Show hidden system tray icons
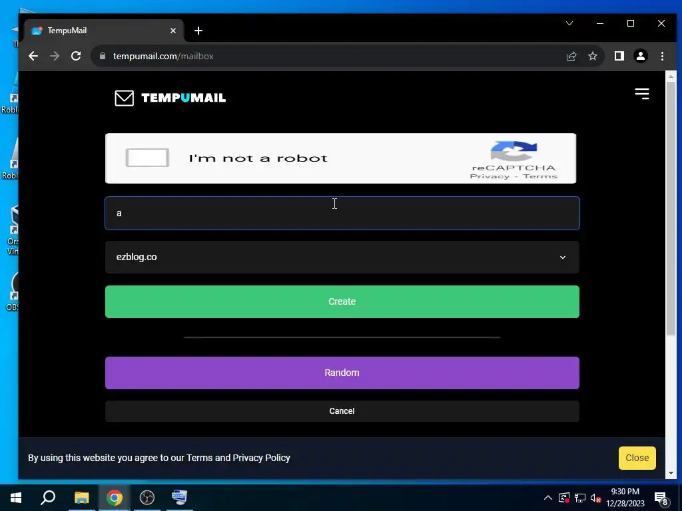This screenshot has width=682, height=511. (548, 498)
